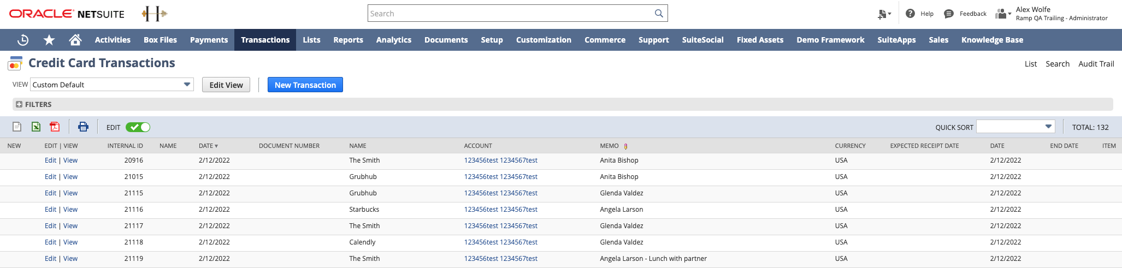Open the Fixed Assets menu
Image resolution: width=1122 pixels, height=268 pixels.
[x=760, y=40]
